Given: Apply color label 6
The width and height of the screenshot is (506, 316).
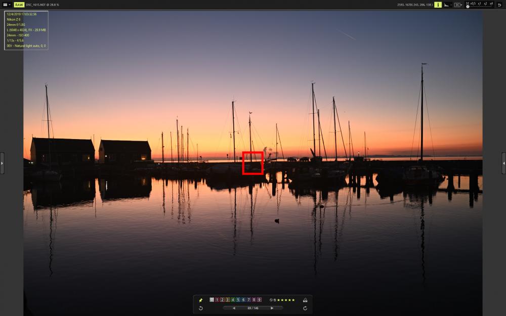Looking at the screenshot, I should [x=243, y=299].
